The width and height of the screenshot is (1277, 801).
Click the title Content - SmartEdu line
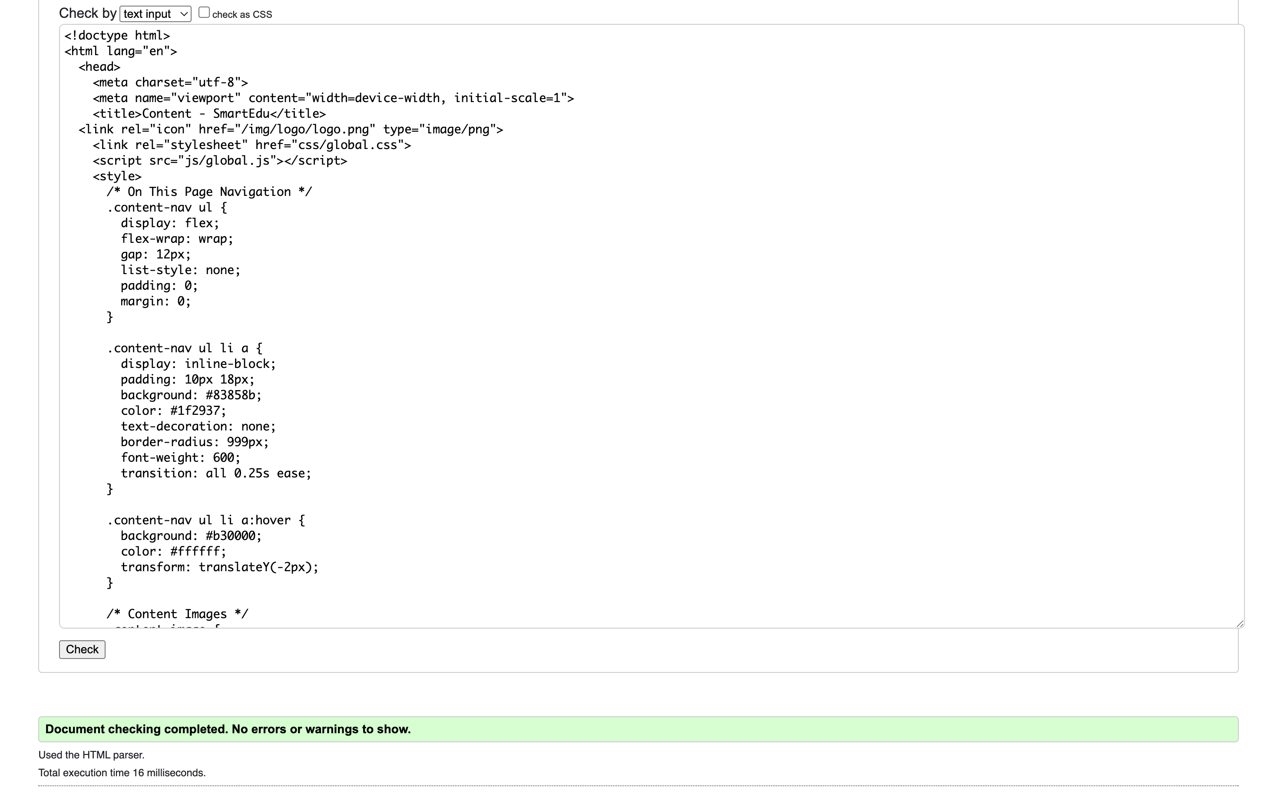(x=209, y=114)
